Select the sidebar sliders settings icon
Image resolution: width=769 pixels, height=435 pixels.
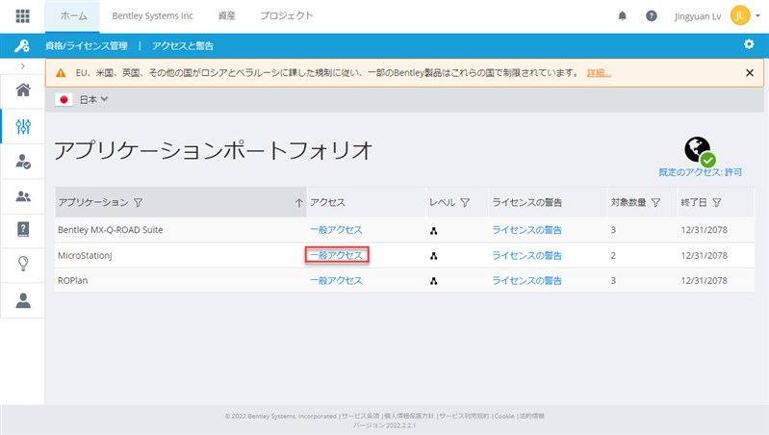(x=23, y=126)
